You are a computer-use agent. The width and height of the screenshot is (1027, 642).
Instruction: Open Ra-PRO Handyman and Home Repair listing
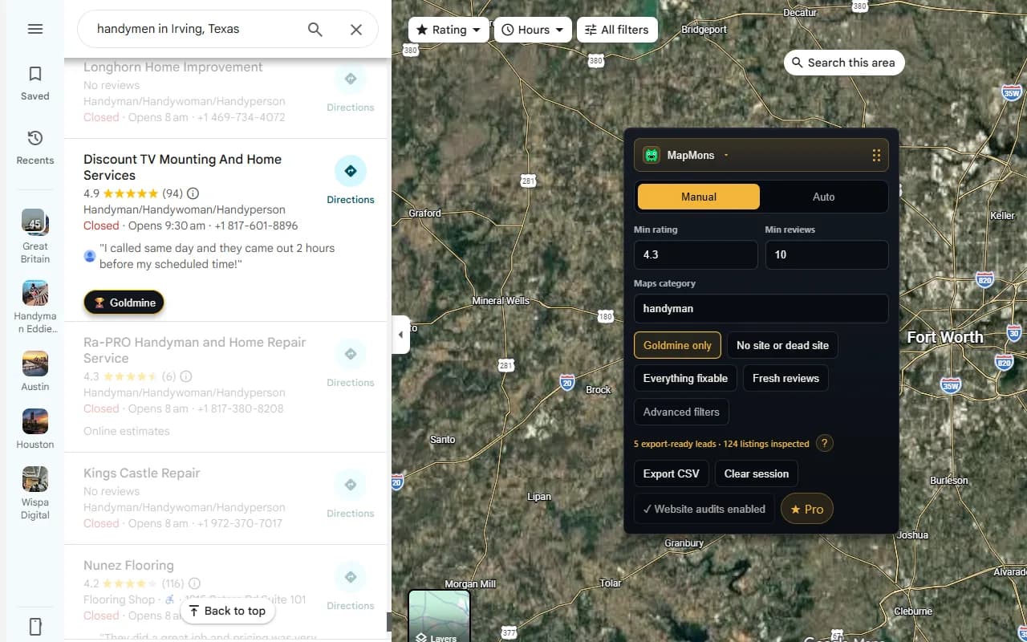(194, 350)
